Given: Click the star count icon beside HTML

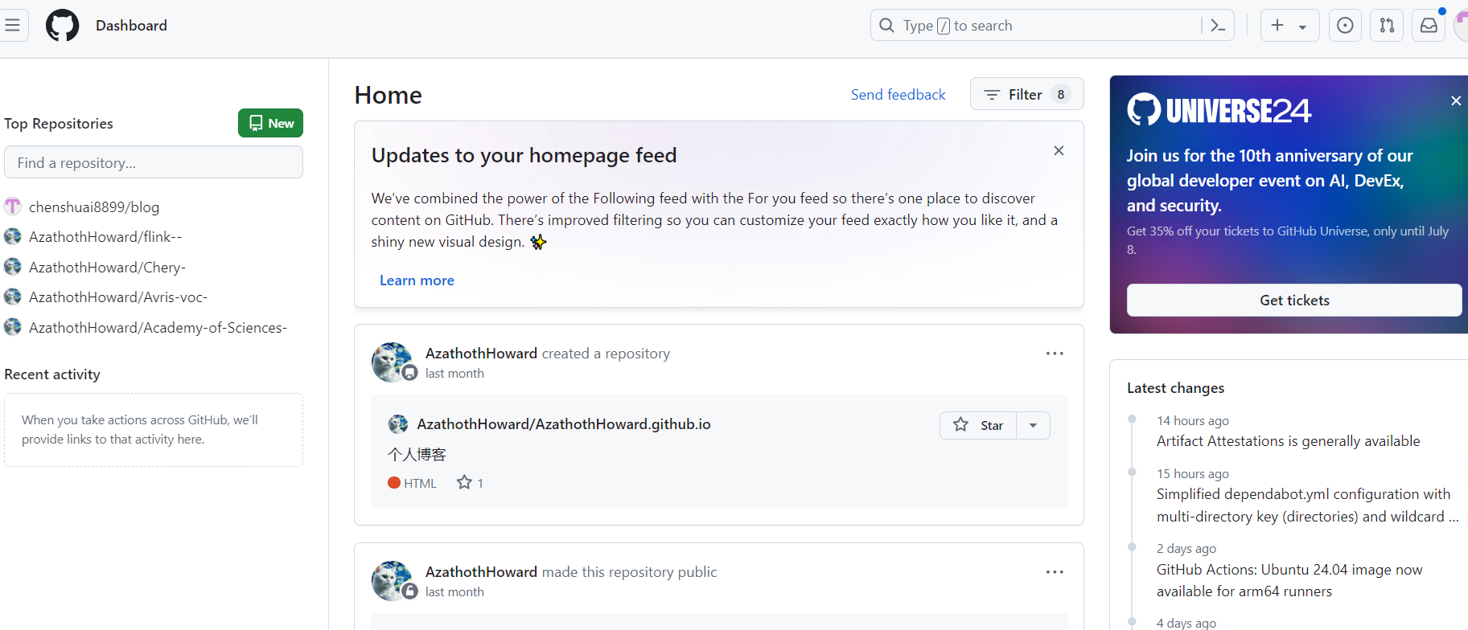Looking at the screenshot, I should (x=465, y=483).
